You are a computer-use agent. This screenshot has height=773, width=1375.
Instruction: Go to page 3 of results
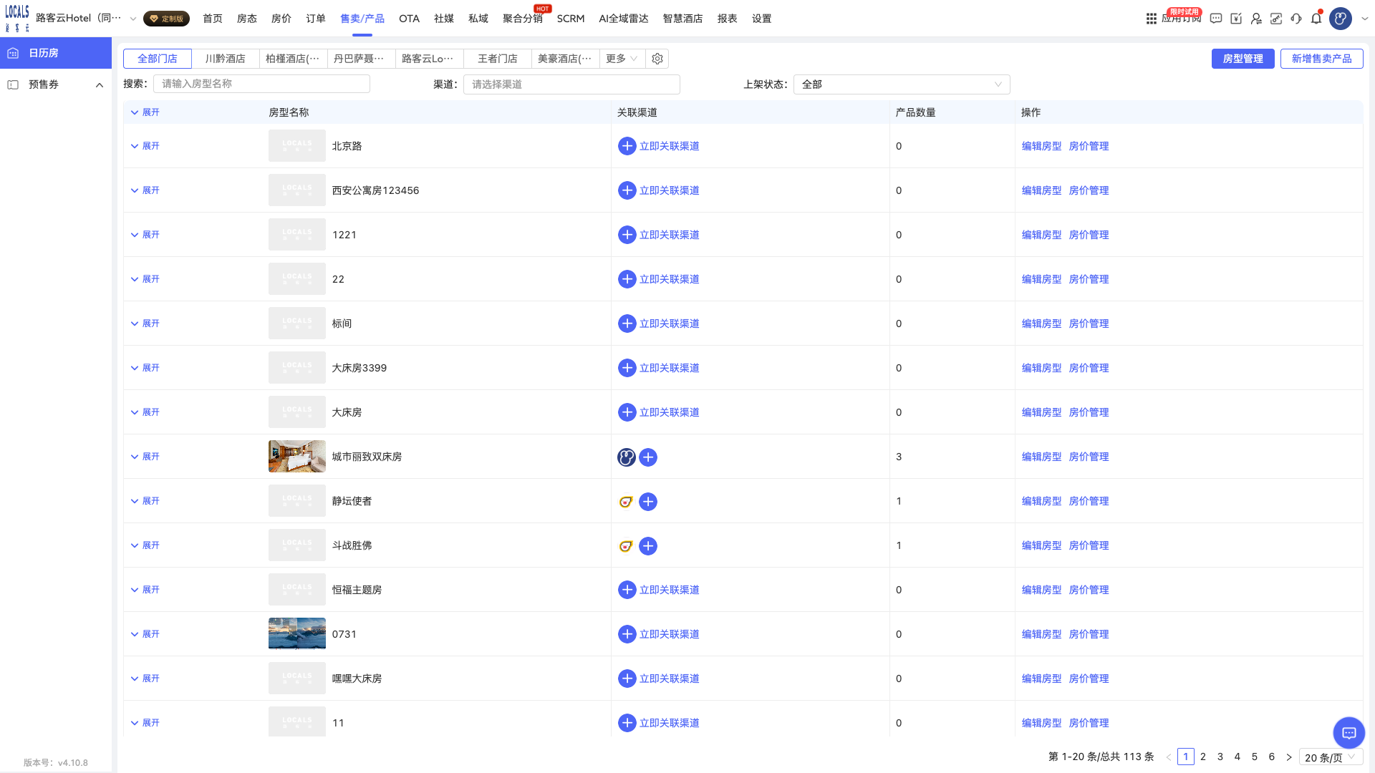tap(1220, 757)
